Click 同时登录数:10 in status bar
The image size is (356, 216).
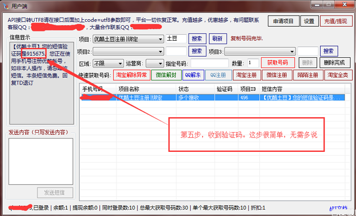coord(119,208)
